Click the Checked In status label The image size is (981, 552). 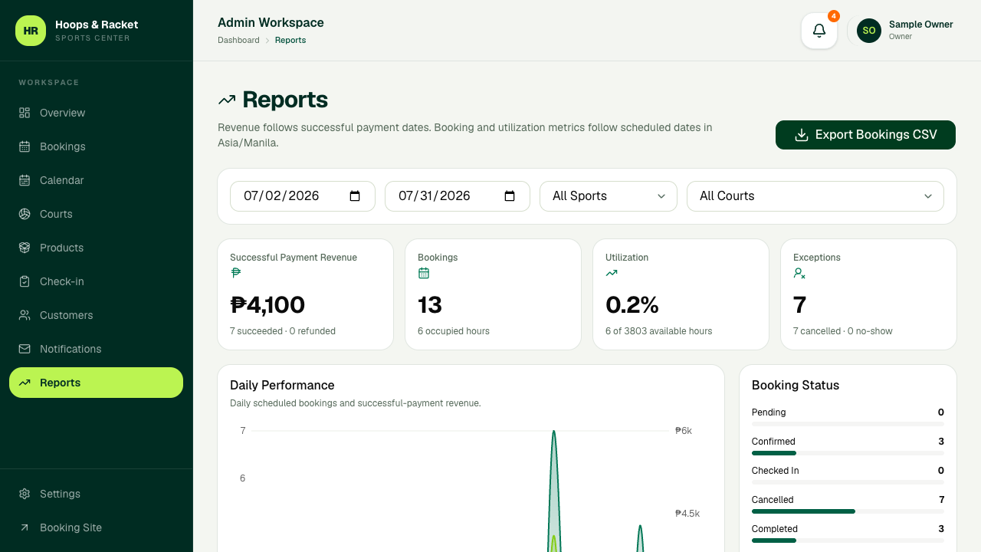[x=776, y=471]
